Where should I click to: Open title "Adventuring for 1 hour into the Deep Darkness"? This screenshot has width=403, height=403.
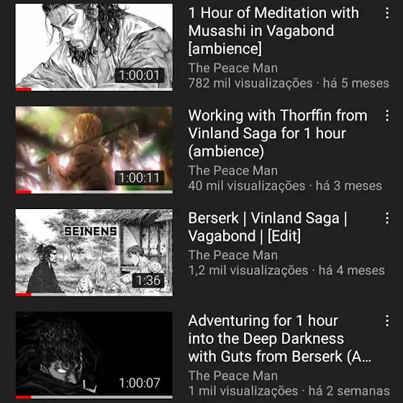[280, 338]
